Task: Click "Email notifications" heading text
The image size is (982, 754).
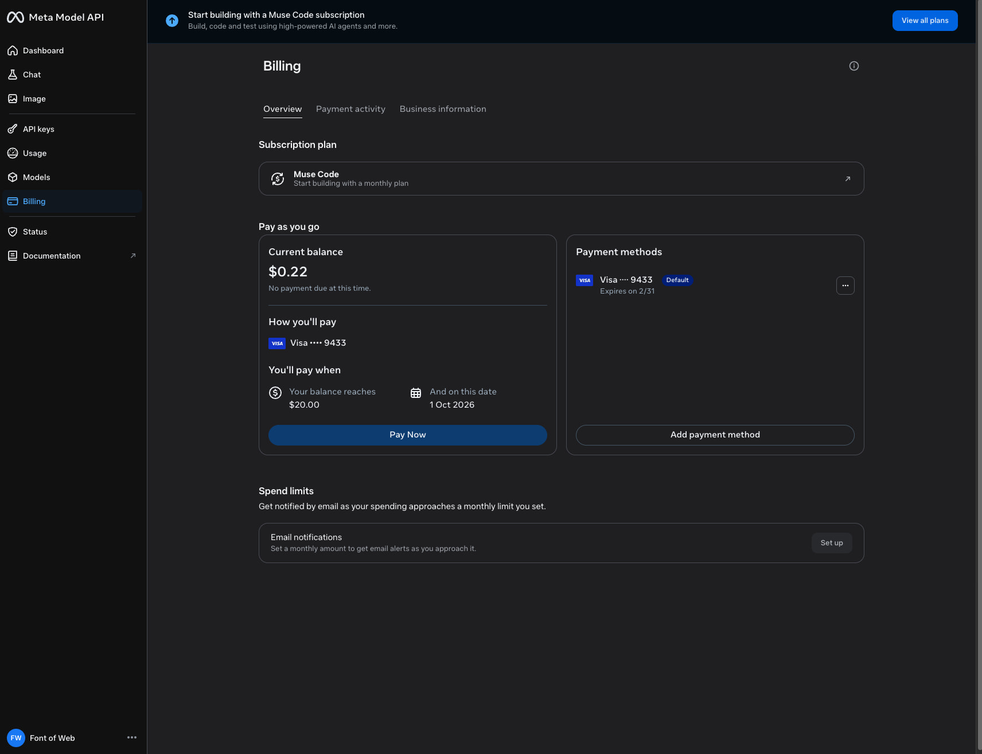Action: (x=306, y=537)
